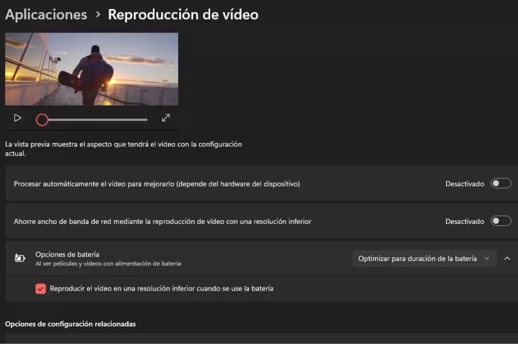Enable automatic video processing toggle
This screenshot has width=518, height=344.
(x=501, y=184)
